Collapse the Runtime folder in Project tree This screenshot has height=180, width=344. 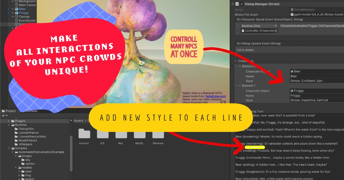coord(9,125)
